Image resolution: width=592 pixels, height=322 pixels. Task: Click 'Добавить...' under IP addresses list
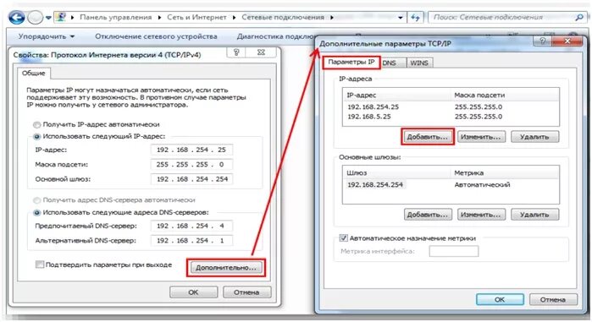[x=427, y=137]
